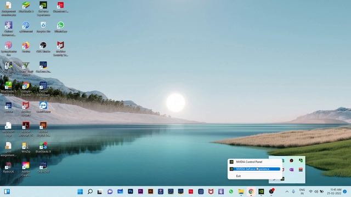Select the red icon in first desktop row
The image size is (351, 197).
[x=60, y=7]
